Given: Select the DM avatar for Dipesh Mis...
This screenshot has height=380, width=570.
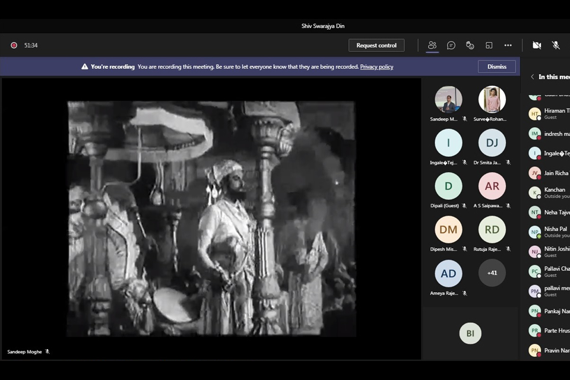Looking at the screenshot, I should [448, 229].
